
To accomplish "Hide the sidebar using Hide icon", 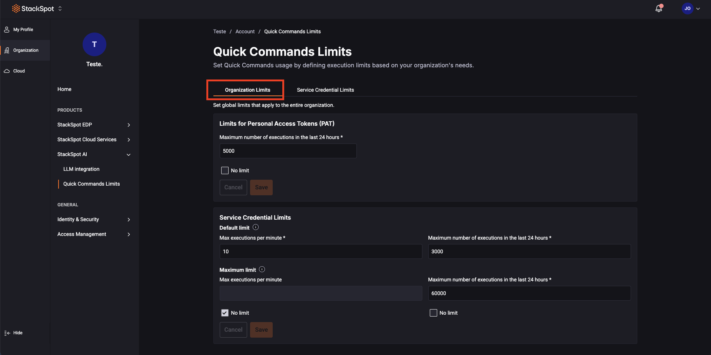I will click(7, 333).
